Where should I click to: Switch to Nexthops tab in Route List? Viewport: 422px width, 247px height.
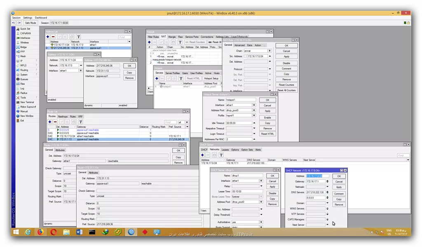pos(63,117)
